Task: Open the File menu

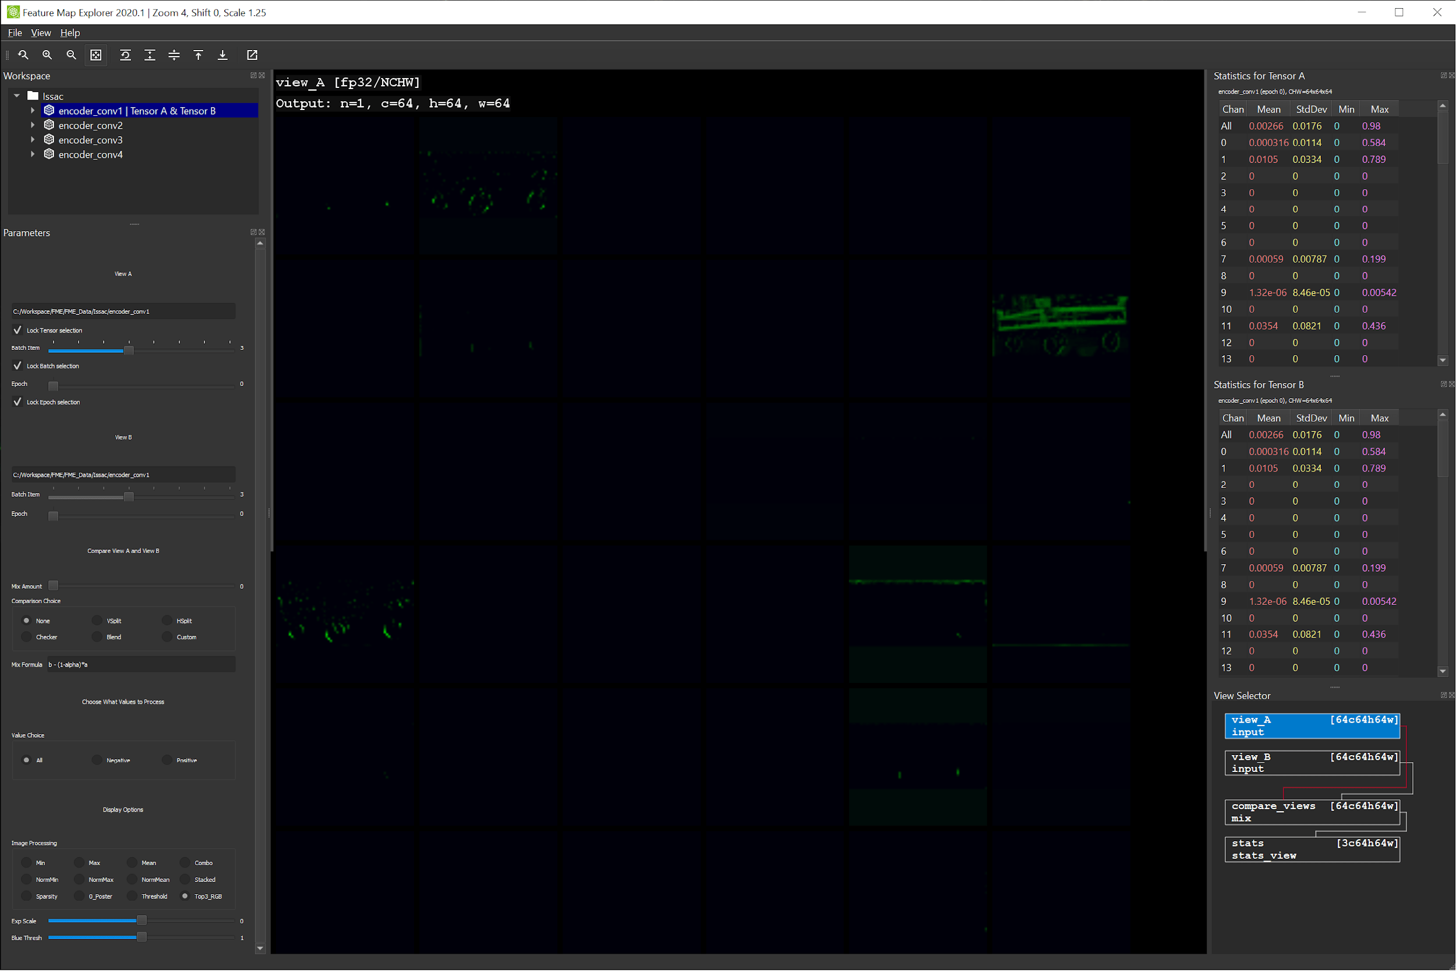Action: (x=15, y=33)
